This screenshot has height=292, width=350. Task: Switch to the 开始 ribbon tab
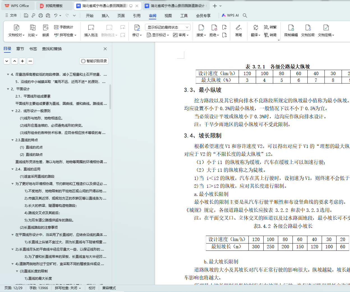[x=90, y=16]
